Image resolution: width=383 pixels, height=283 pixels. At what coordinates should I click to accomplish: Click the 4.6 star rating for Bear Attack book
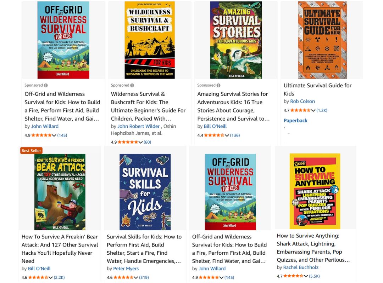38,277
